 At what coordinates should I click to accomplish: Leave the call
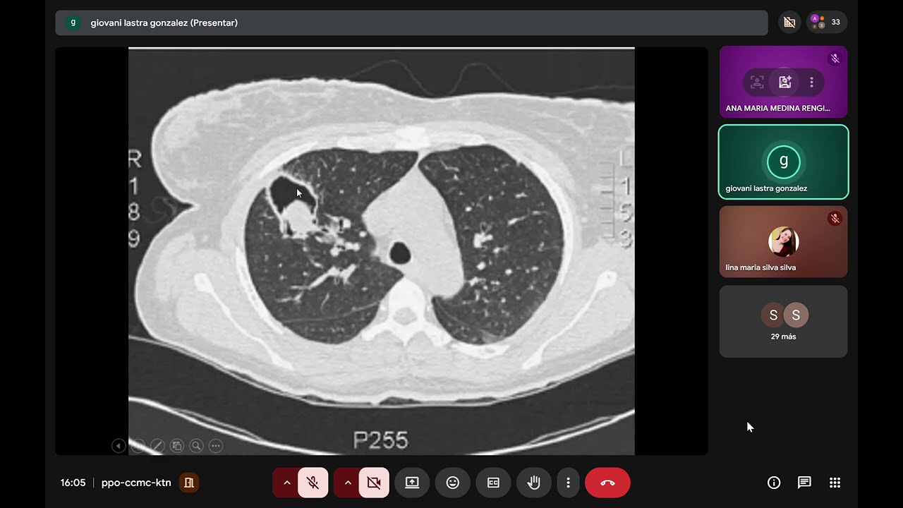pyautogui.click(x=607, y=483)
